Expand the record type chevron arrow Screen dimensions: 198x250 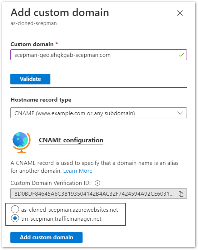click(x=180, y=113)
